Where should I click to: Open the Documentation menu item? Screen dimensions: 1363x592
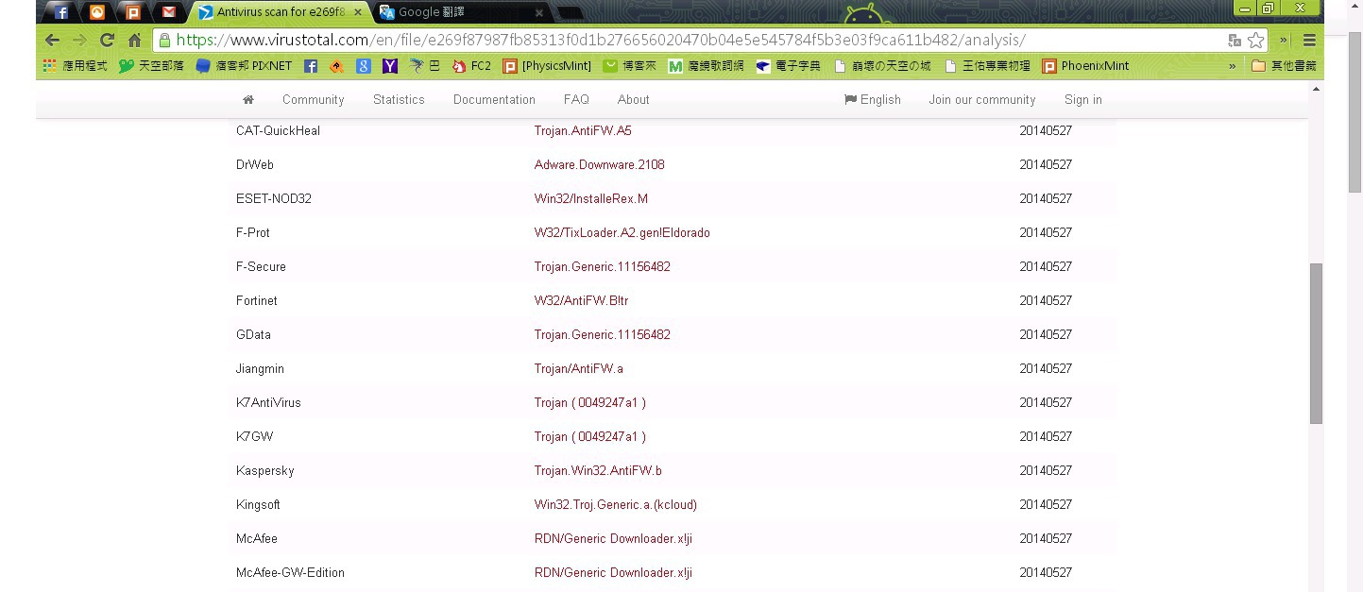(x=494, y=99)
